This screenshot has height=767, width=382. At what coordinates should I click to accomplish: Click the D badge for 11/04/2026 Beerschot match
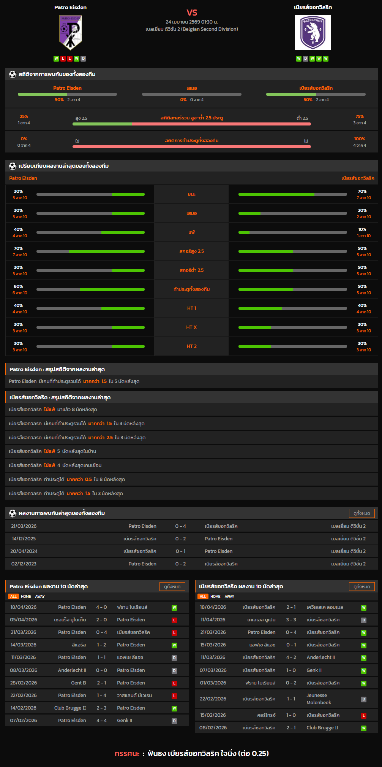tap(364, 620)
